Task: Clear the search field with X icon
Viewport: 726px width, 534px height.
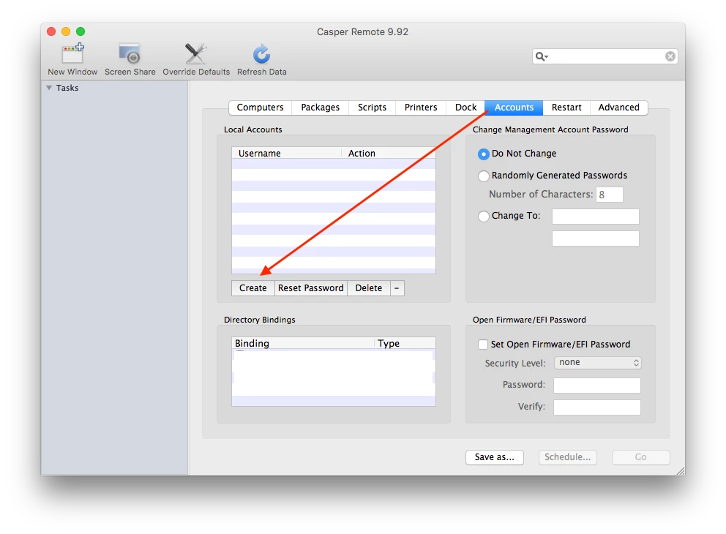Action: pos(670,56)
